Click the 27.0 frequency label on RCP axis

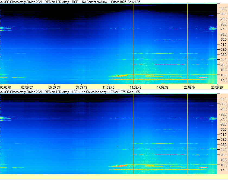[x=224, y=29]
